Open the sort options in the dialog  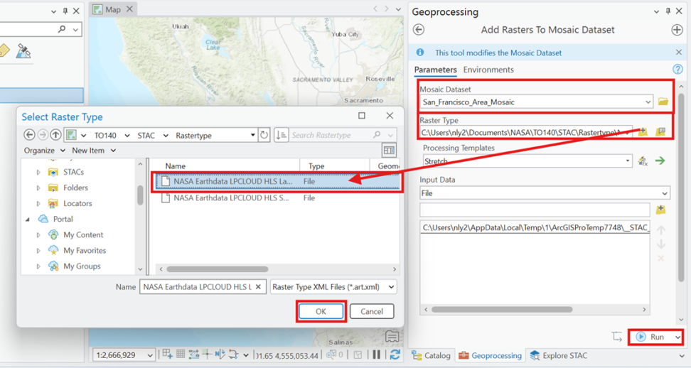pos(281,135)
